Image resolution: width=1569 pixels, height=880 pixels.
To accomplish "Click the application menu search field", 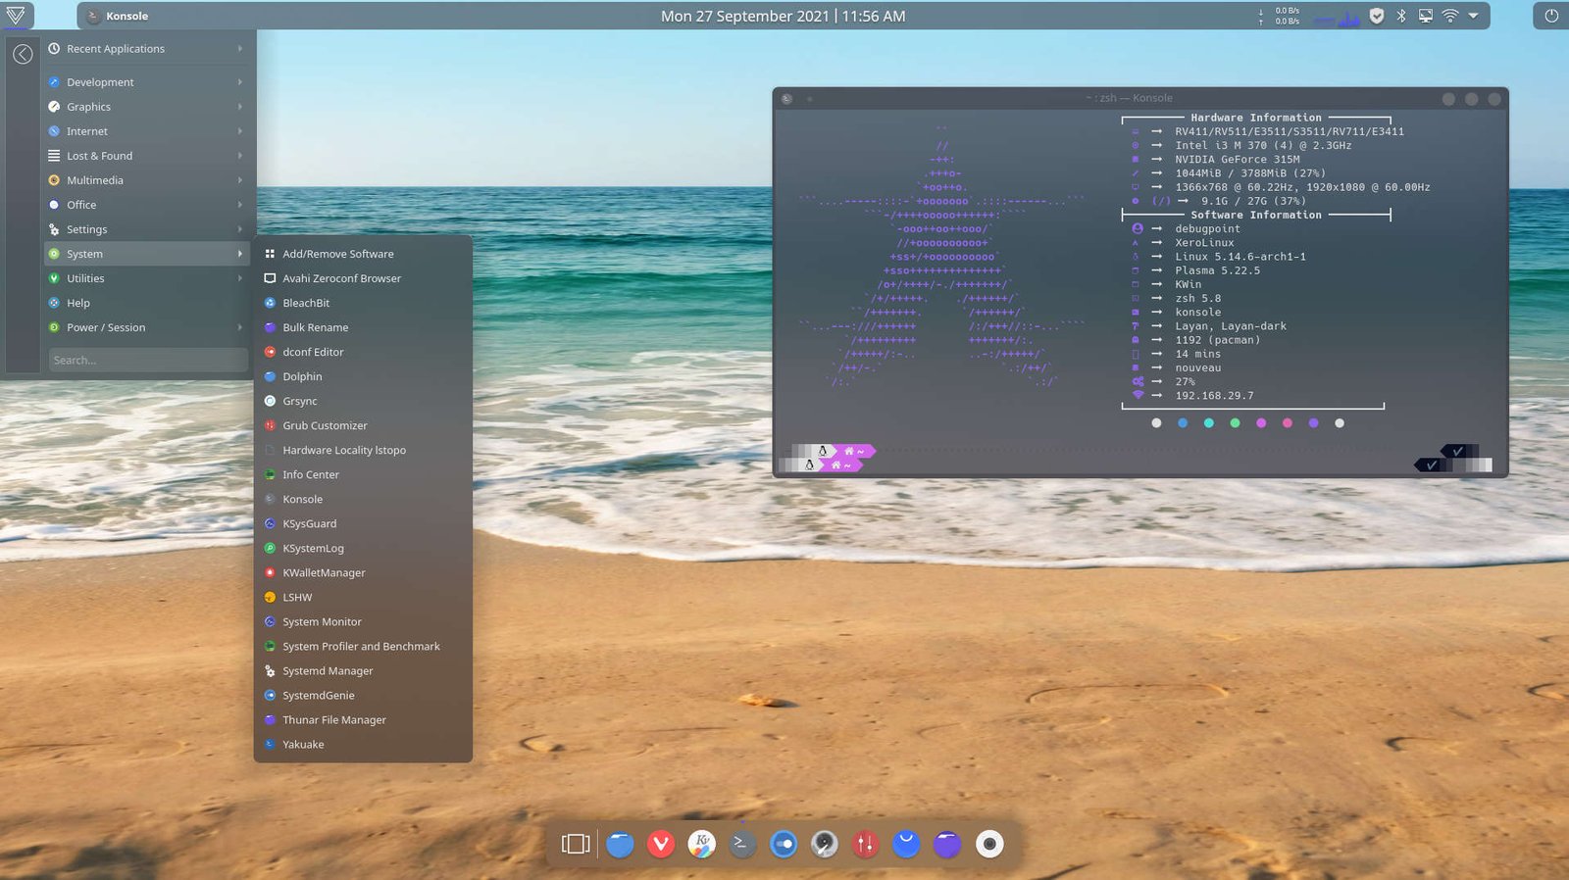I will (147, 361).
